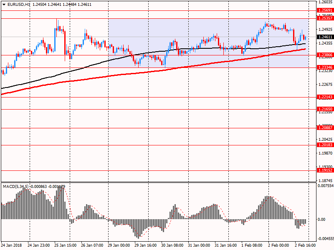Click the 1.25357 red price level tag
This screenshot has height=250, width=334.
point(325,18)
